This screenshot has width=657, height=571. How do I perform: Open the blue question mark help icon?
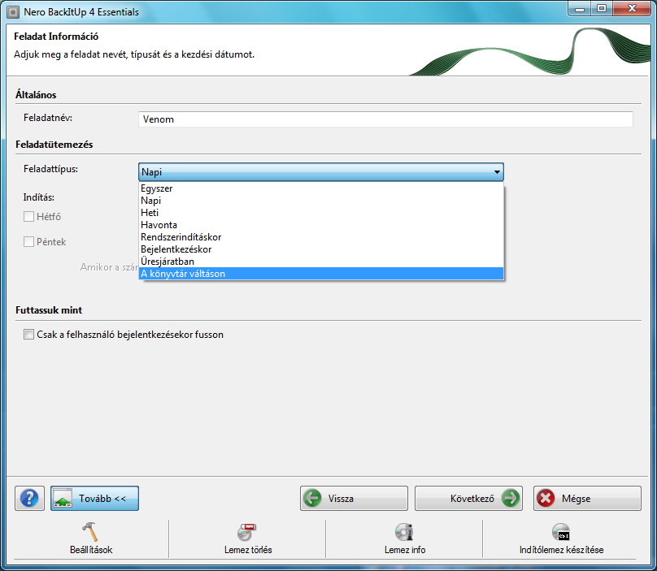click(x=29, y=499)
